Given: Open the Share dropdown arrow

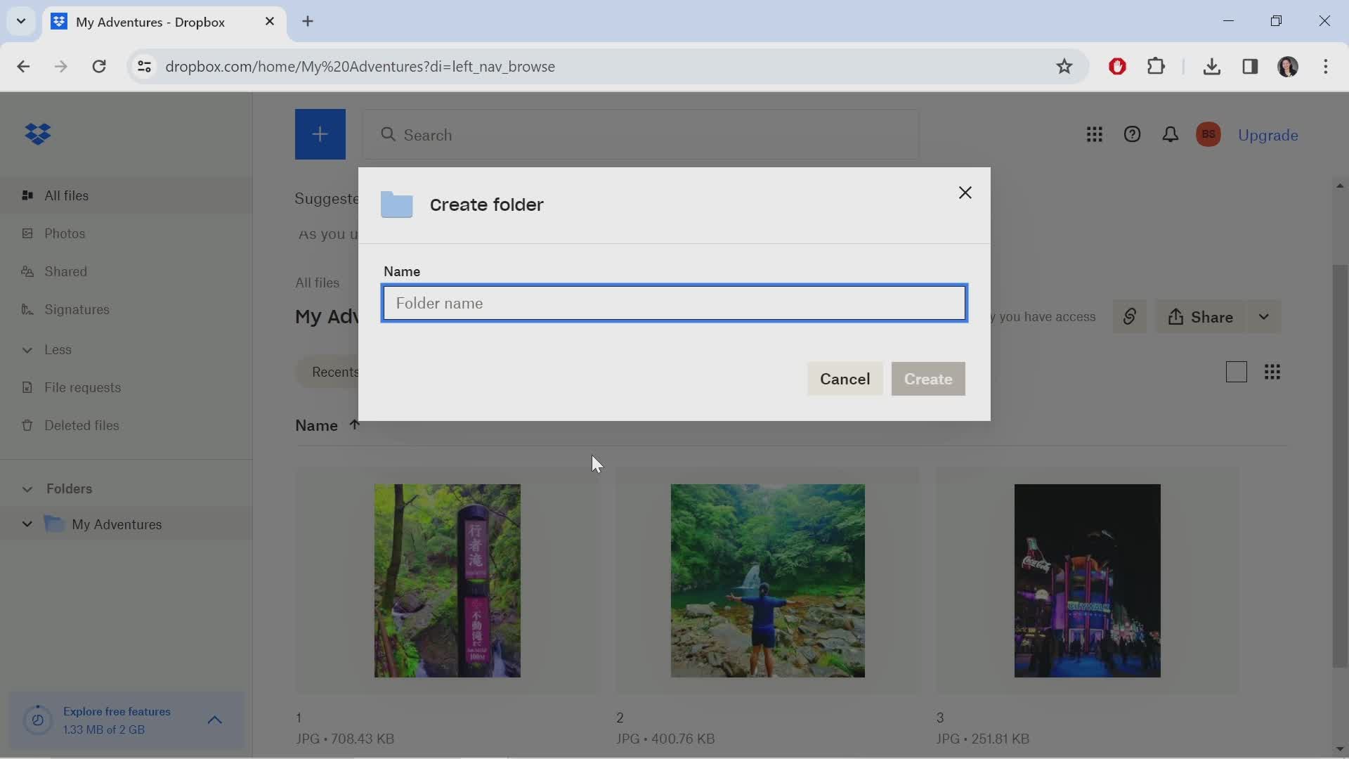Looking at the screenshot, I should click(1264, 317).
